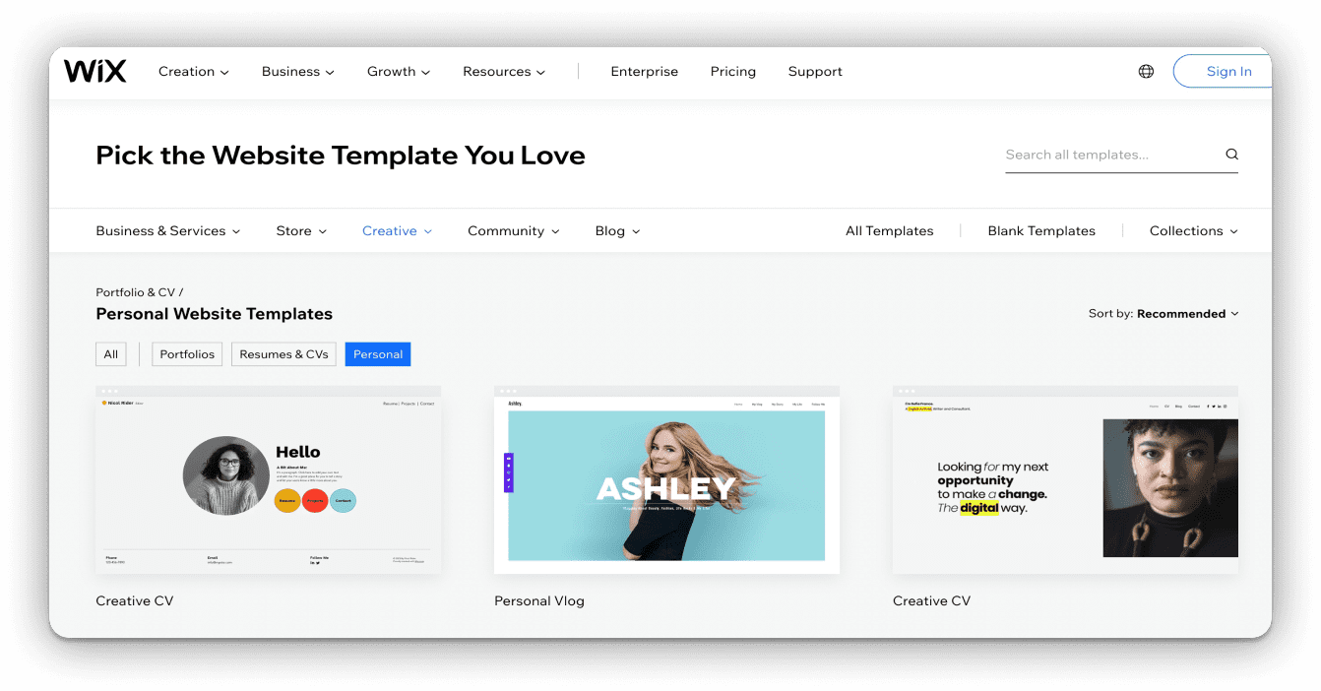
Task: View All Templates
Action: coord(889,230)
